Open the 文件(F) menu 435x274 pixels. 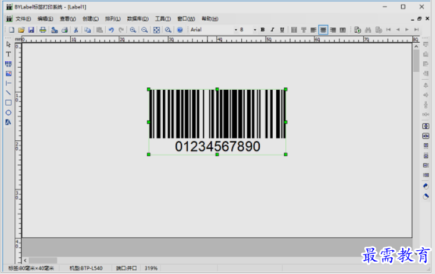(x=23, y=19)
